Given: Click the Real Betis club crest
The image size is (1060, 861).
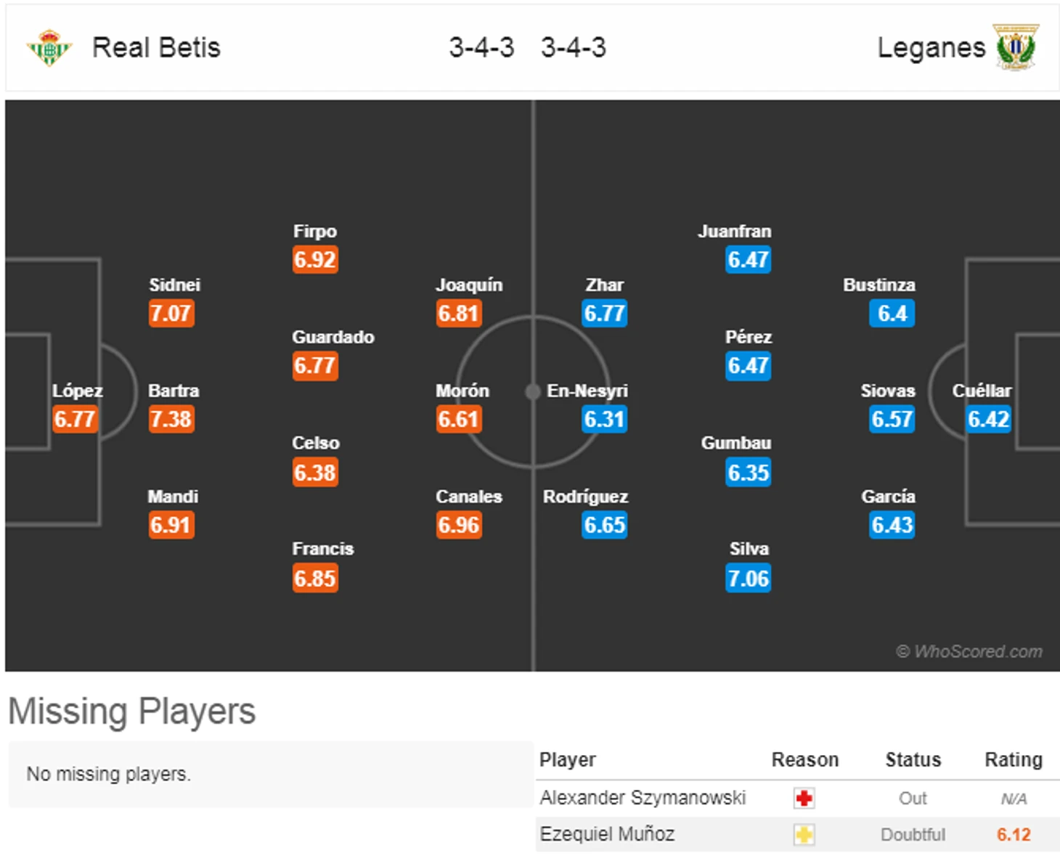Looking at the screenshot, I should coord(49,48).
